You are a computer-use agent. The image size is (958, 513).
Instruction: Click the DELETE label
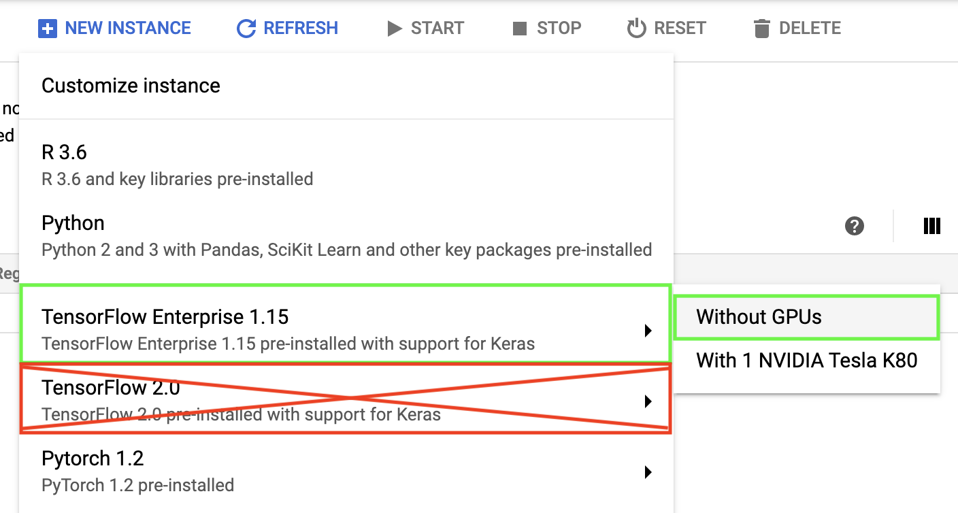810,29
